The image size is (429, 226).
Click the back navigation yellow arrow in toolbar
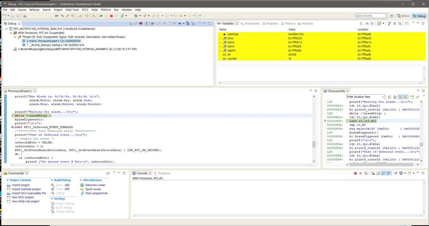point(181,16)
